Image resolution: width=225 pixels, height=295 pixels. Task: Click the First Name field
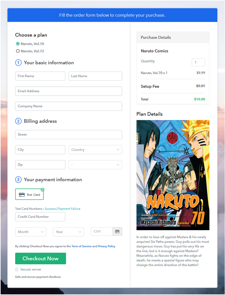pyautogui.click(x=40, y=76)
